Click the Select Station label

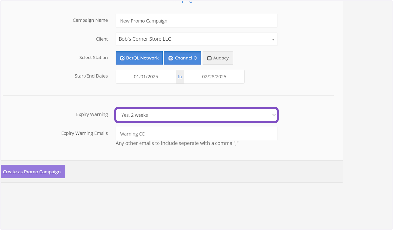tap(93, 57)
